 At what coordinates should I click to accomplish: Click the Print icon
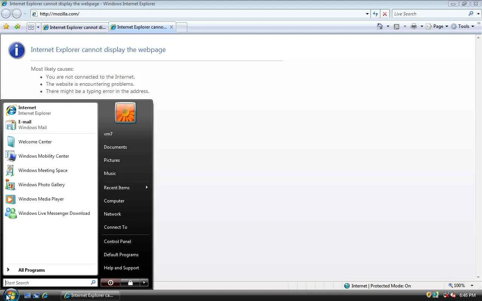coord(414,26)
